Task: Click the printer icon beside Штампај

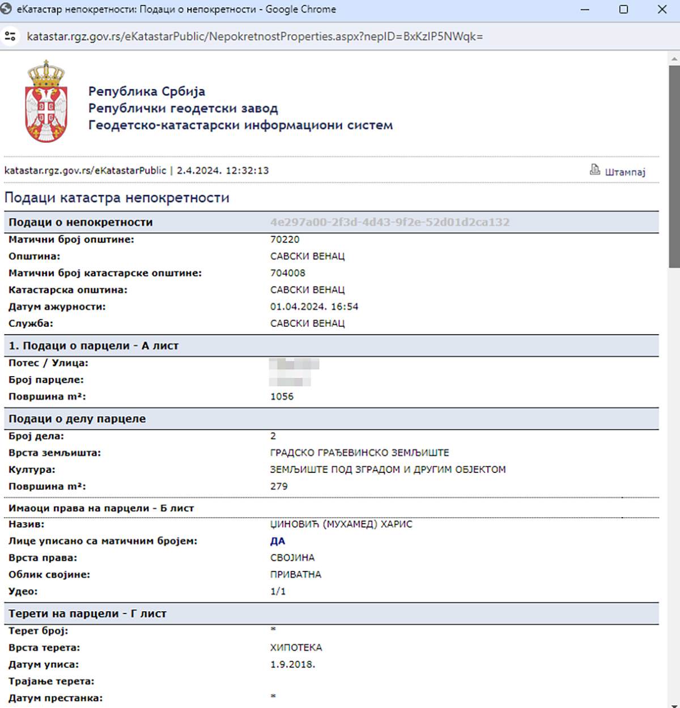Action: [594, 169]
